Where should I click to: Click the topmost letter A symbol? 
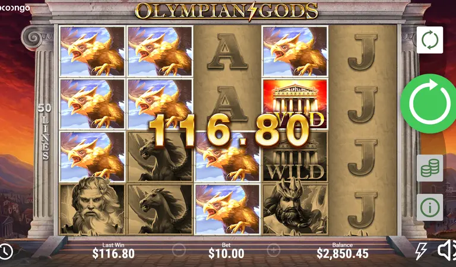coord(227,52)
